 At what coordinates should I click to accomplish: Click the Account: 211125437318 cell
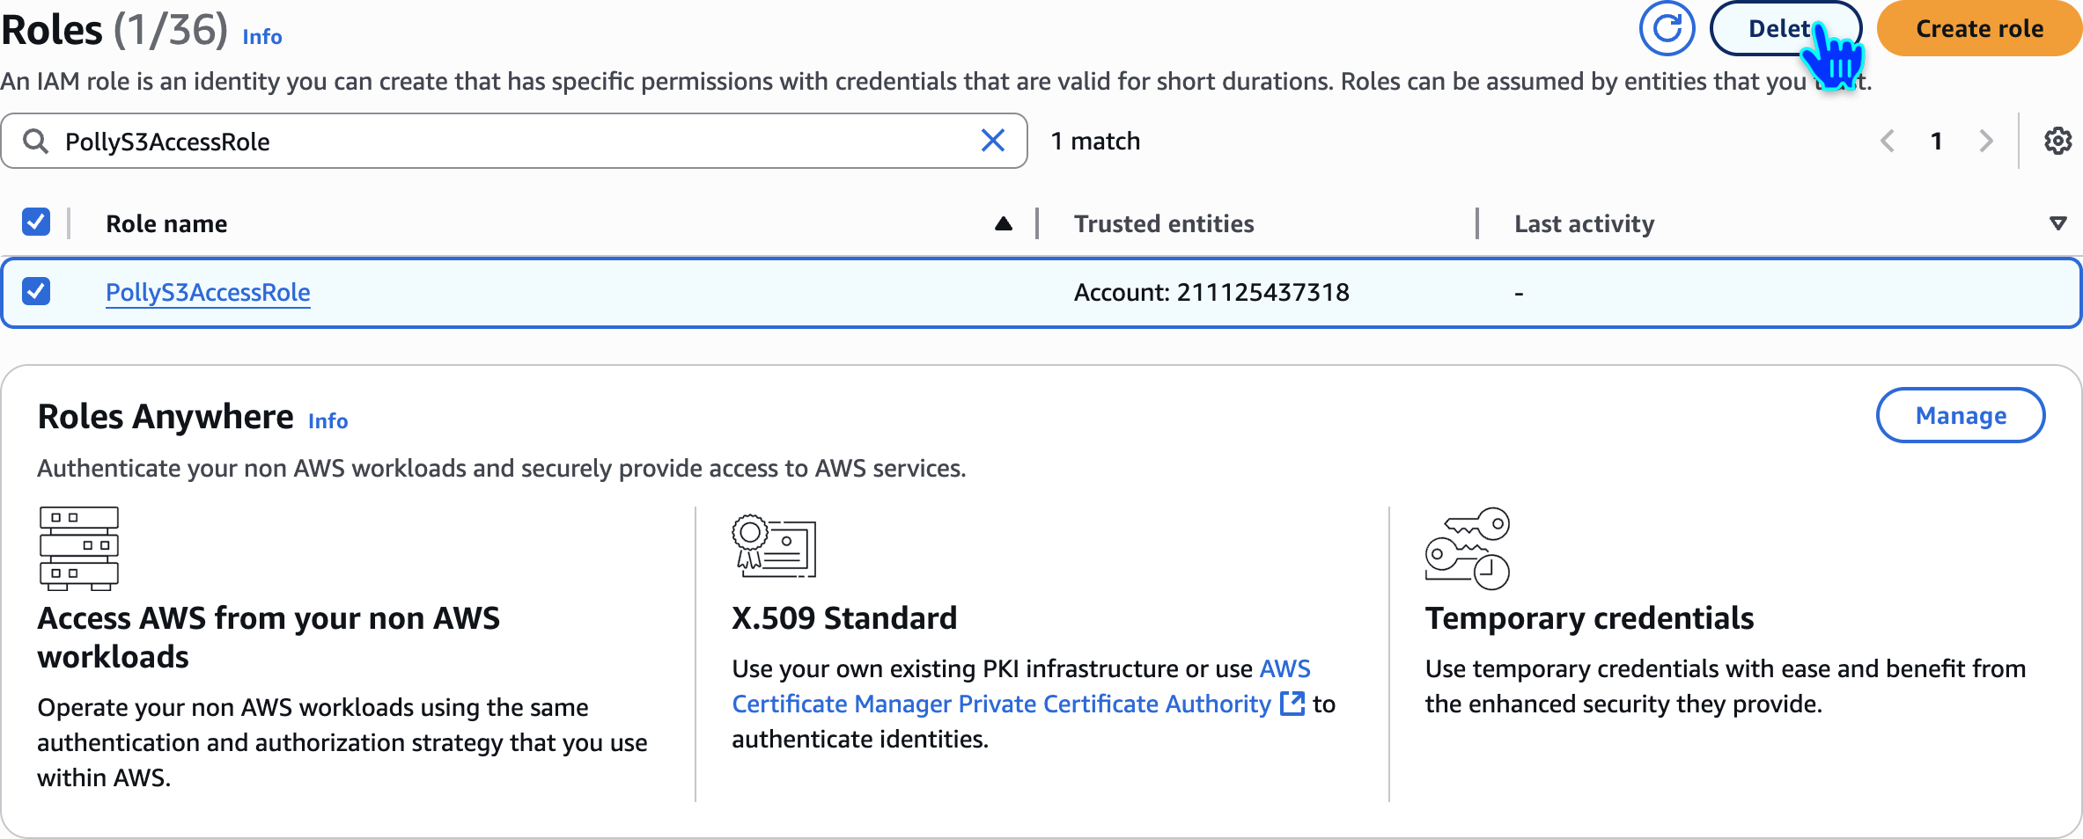tap(1211, 292)
